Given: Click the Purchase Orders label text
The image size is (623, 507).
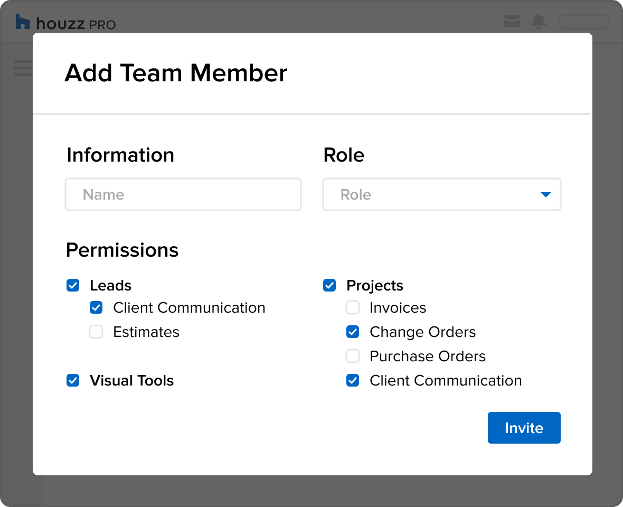Looking at the screenshot, I should coord(428,356).
